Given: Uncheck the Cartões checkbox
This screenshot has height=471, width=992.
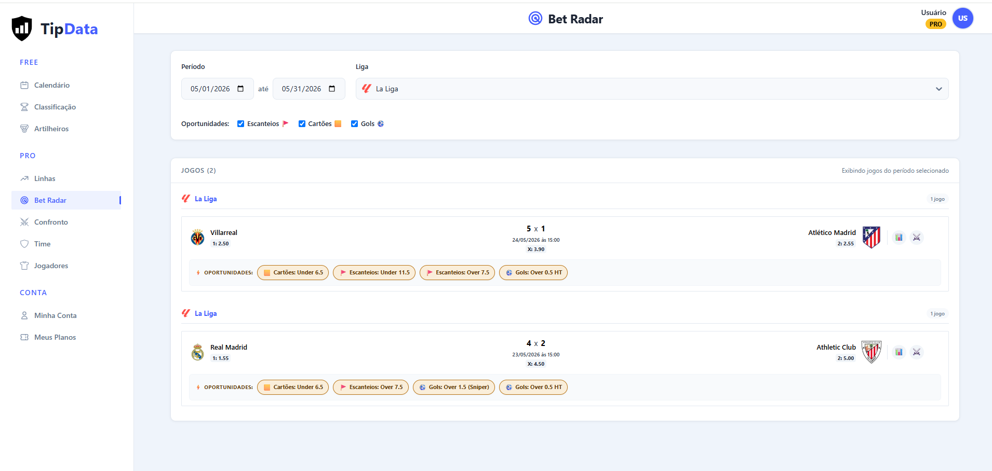Looking at the screenshot, I should pos(302,123).
